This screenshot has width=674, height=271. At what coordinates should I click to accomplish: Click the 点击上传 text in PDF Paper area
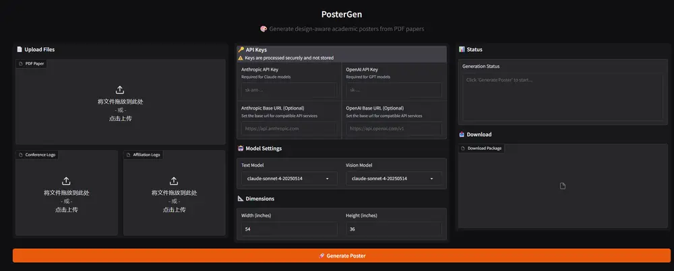pos(121,118)
